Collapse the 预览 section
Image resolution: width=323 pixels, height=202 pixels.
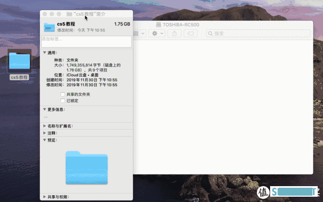(x=44, y=140)
